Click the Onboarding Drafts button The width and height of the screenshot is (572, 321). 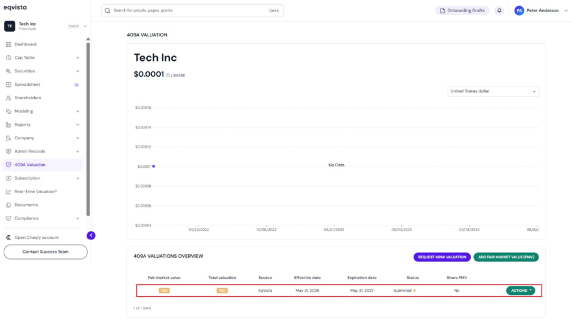(x=462, y=10)
